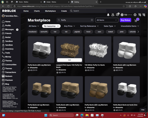Open the Chat button
Viewport: 148px width, 118px height.
click(143, 110)
